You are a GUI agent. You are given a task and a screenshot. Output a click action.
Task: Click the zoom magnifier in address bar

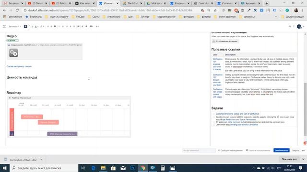click(209, 10)
